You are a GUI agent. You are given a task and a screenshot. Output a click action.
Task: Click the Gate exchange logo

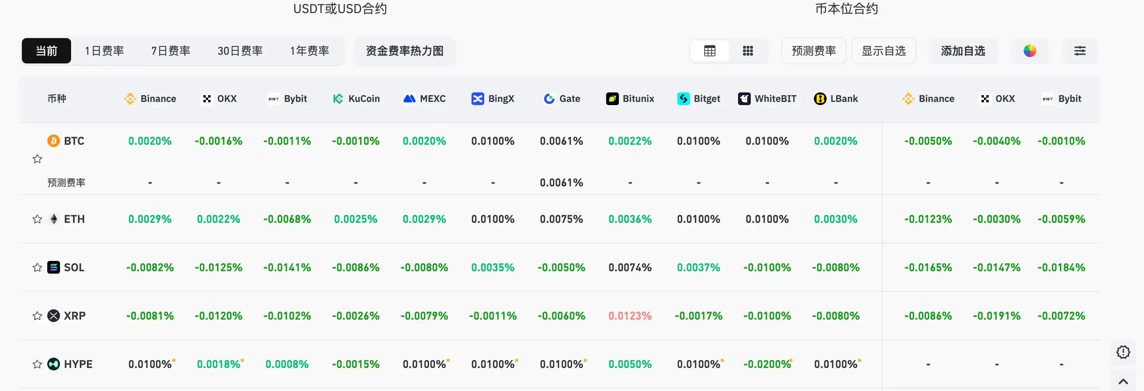pyautogui.click(x=548, y=98)
